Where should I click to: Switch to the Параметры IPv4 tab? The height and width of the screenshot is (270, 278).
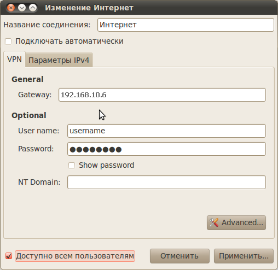coord(59,60)
